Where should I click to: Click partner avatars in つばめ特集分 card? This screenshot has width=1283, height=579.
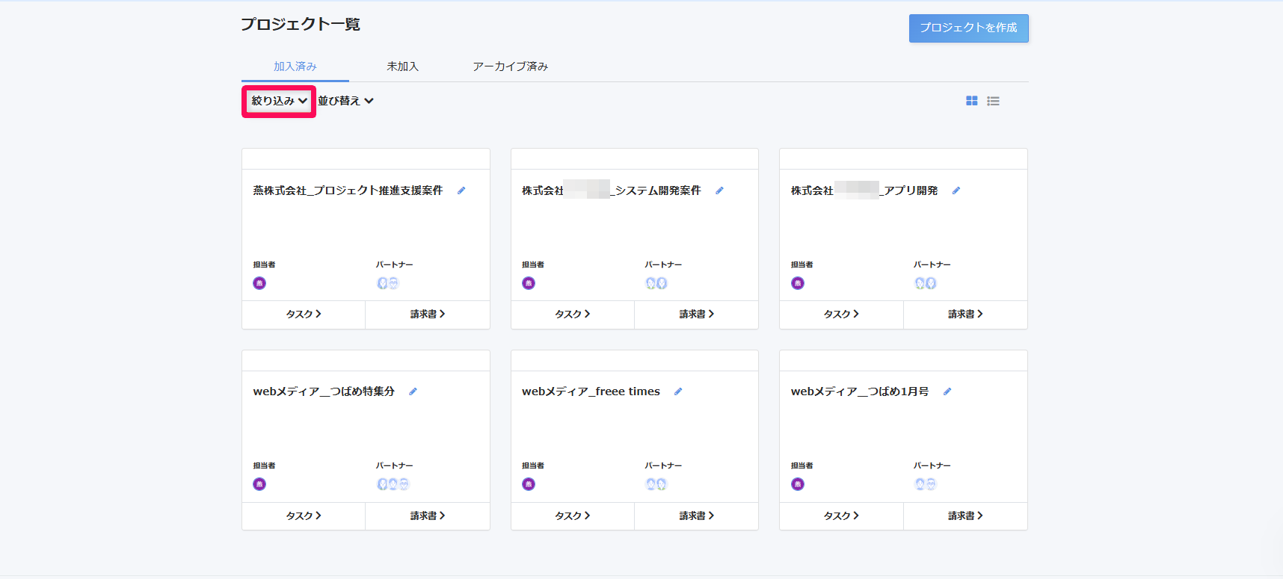[393, 484]
